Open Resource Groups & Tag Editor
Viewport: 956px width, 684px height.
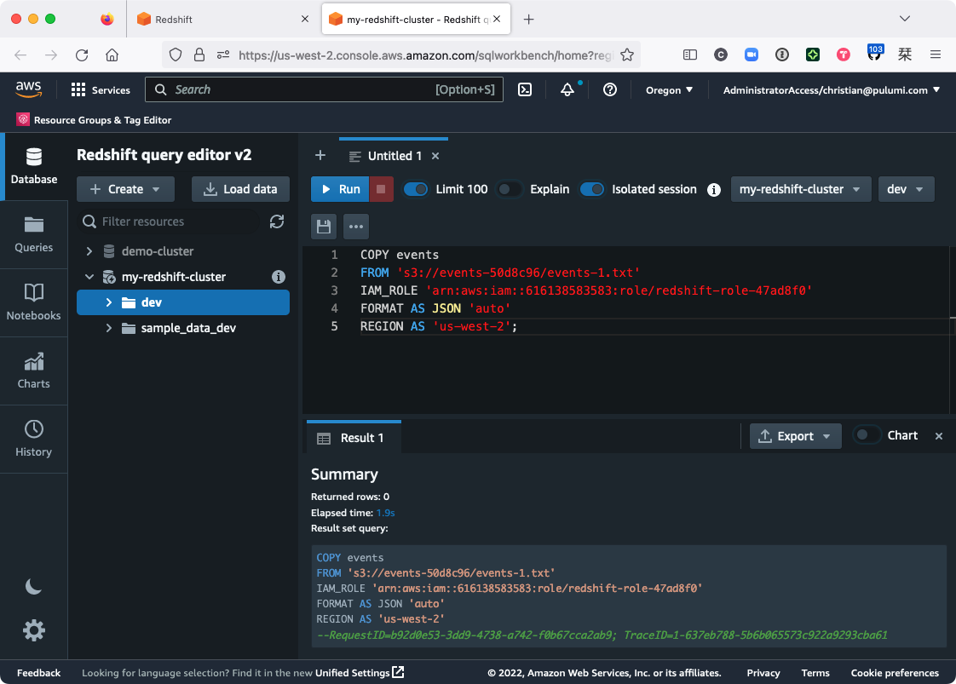pyautogui.click(x=95, y=120)
